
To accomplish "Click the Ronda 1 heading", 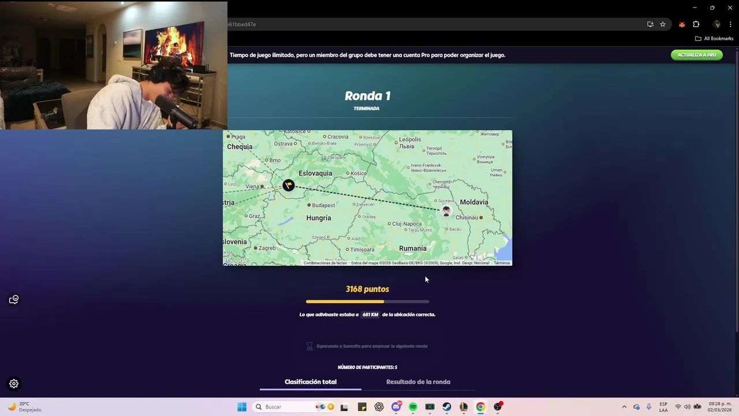I will pos(367,96).
